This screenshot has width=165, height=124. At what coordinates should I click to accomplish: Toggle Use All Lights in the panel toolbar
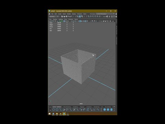(x=88, y=21)
